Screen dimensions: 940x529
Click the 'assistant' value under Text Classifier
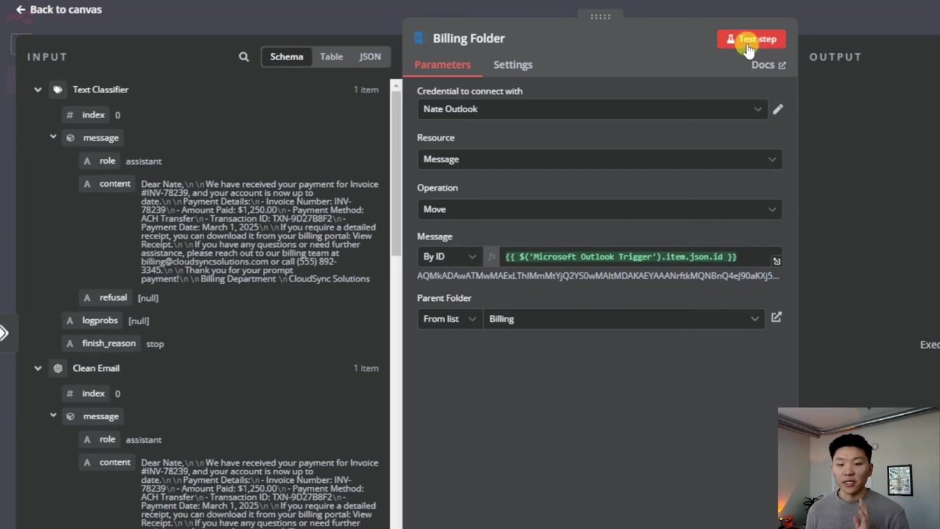143,162
